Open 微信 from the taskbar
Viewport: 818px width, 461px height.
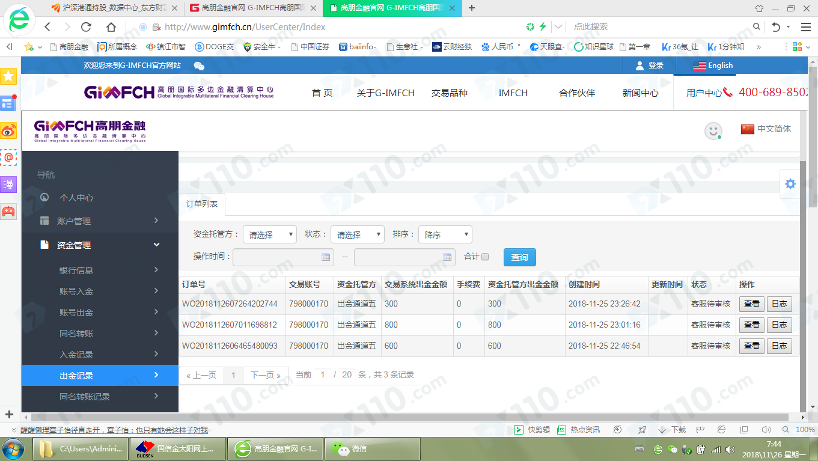point(373,448)
